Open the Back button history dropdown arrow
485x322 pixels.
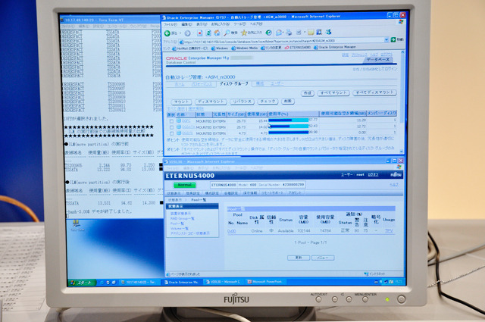[180, 33]
